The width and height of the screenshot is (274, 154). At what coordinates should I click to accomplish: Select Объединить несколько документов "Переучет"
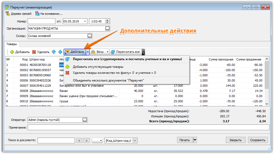(109, 80)
